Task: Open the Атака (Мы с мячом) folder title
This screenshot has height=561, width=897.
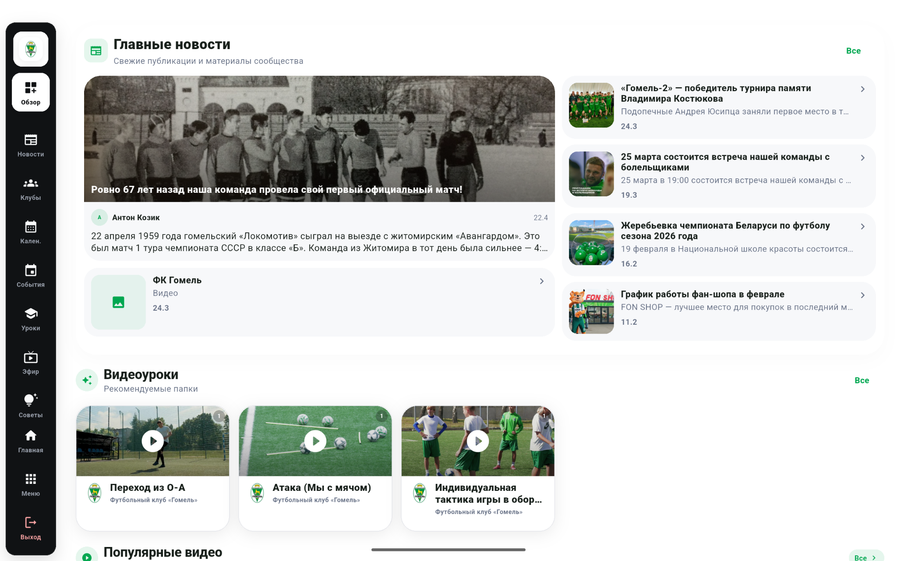Action: [321, 488]
